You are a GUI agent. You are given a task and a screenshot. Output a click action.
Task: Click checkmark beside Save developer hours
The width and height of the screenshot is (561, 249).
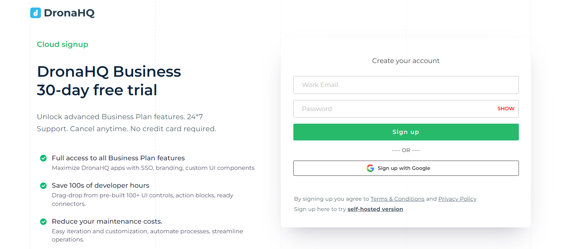click(43, 186)
